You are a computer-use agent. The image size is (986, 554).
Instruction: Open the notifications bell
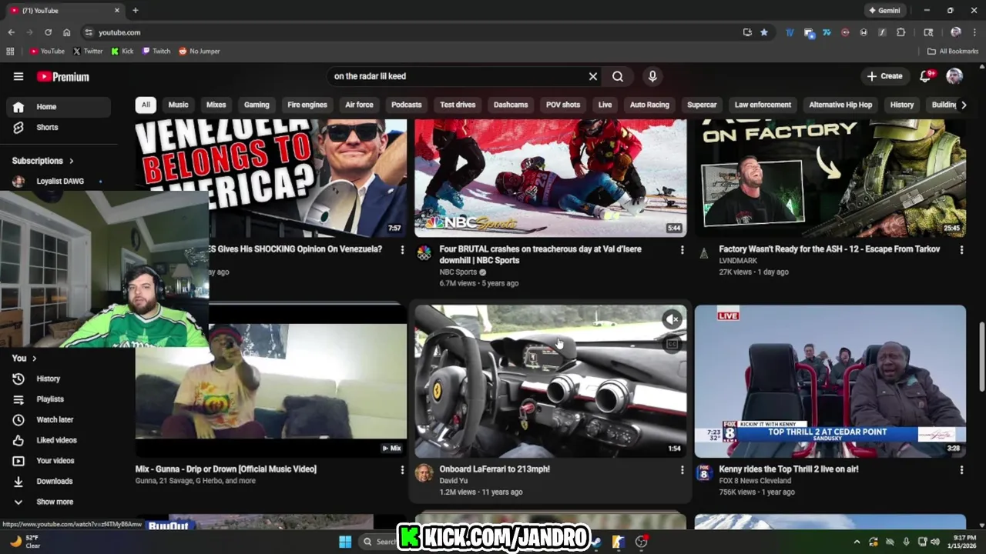coord(927,76)
